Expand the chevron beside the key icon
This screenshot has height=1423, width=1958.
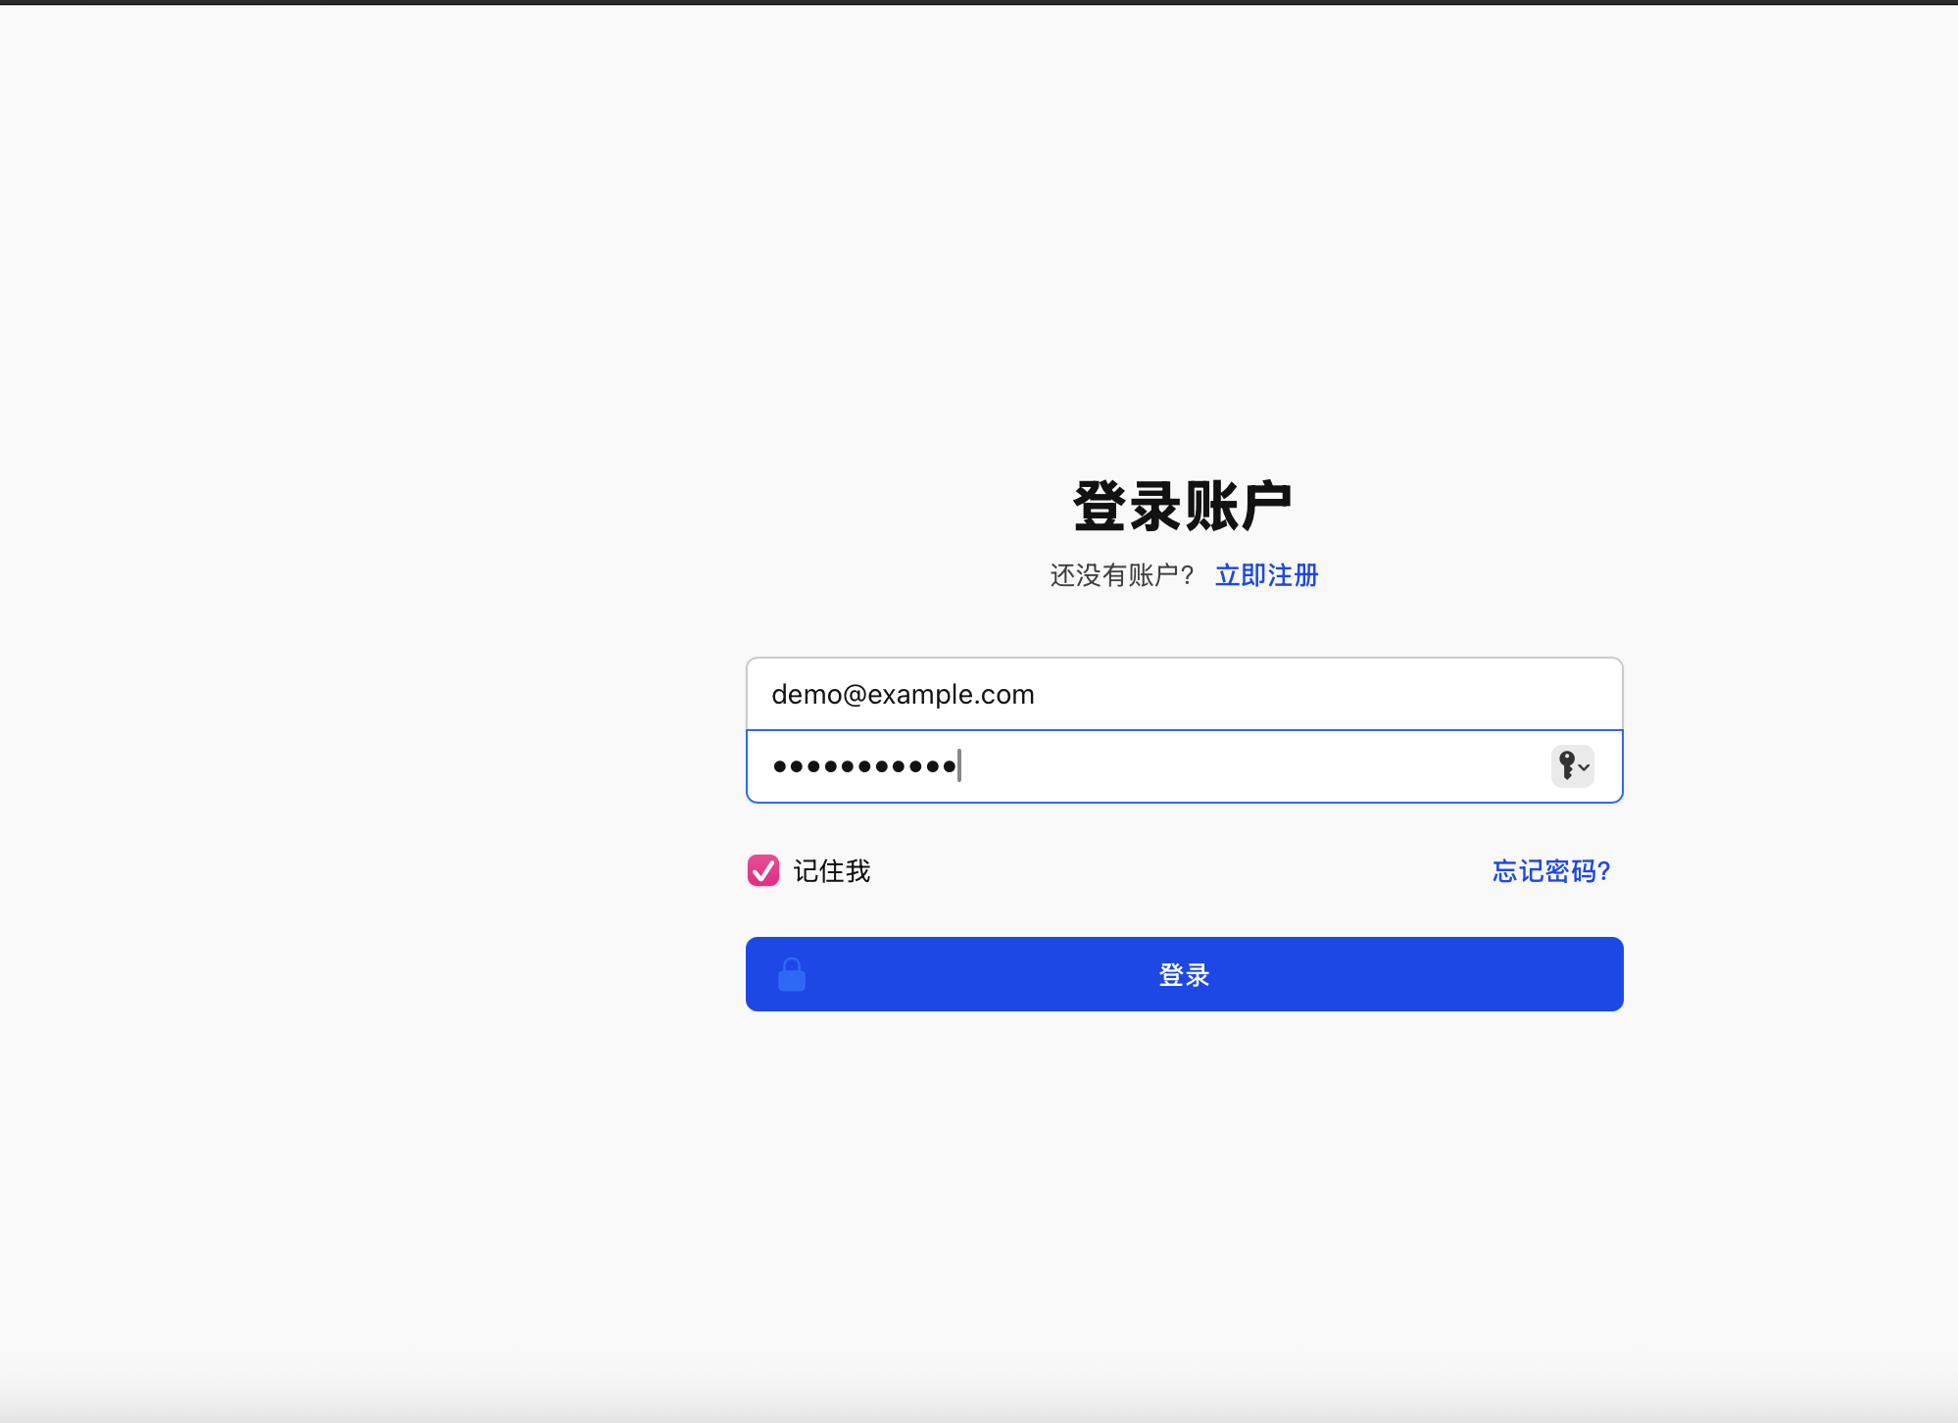[1584, 767]
